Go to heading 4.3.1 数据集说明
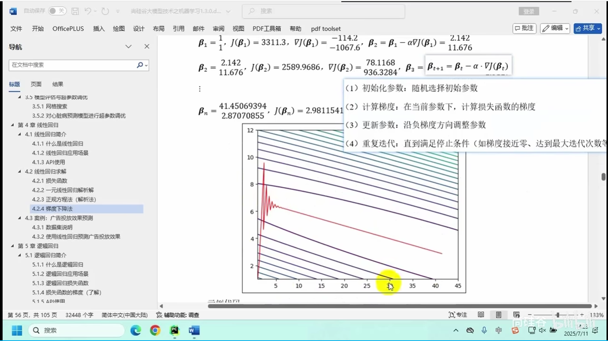The width and height of the screenshot is (608, 341). tap(52, 227)
